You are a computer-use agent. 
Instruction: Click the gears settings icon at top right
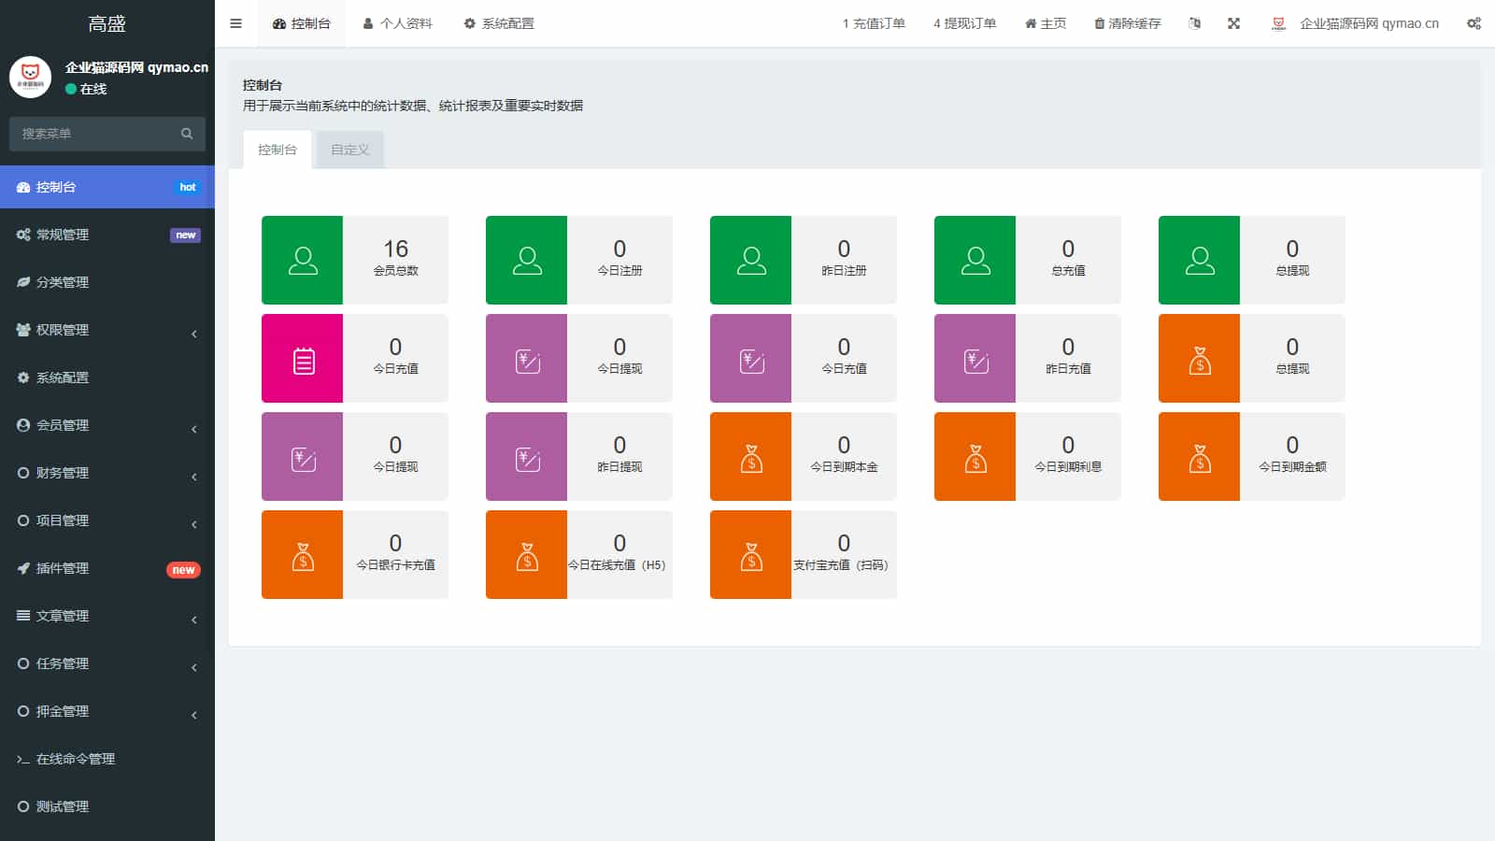(x=1474, y=23)
